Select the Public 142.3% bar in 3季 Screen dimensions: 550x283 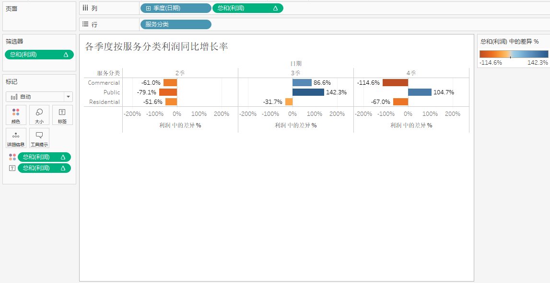click(308, 92)
